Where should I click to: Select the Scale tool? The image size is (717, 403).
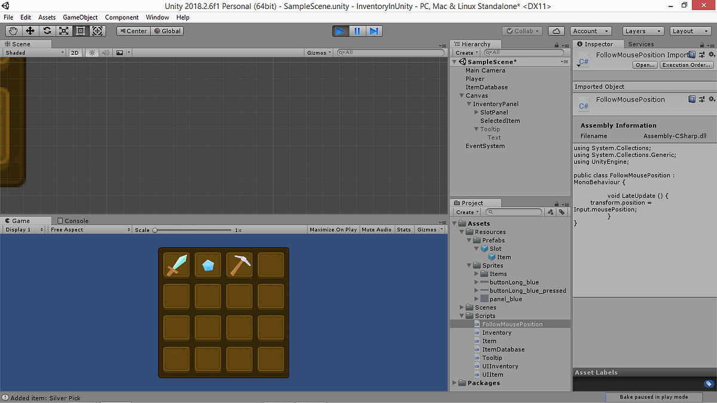point(65,30)
